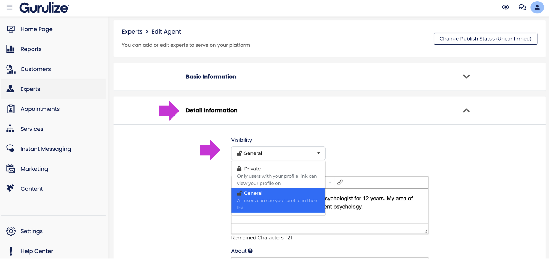Click the Experts breadcrumb link
The image size is (549, 262).
click(132, 31)
